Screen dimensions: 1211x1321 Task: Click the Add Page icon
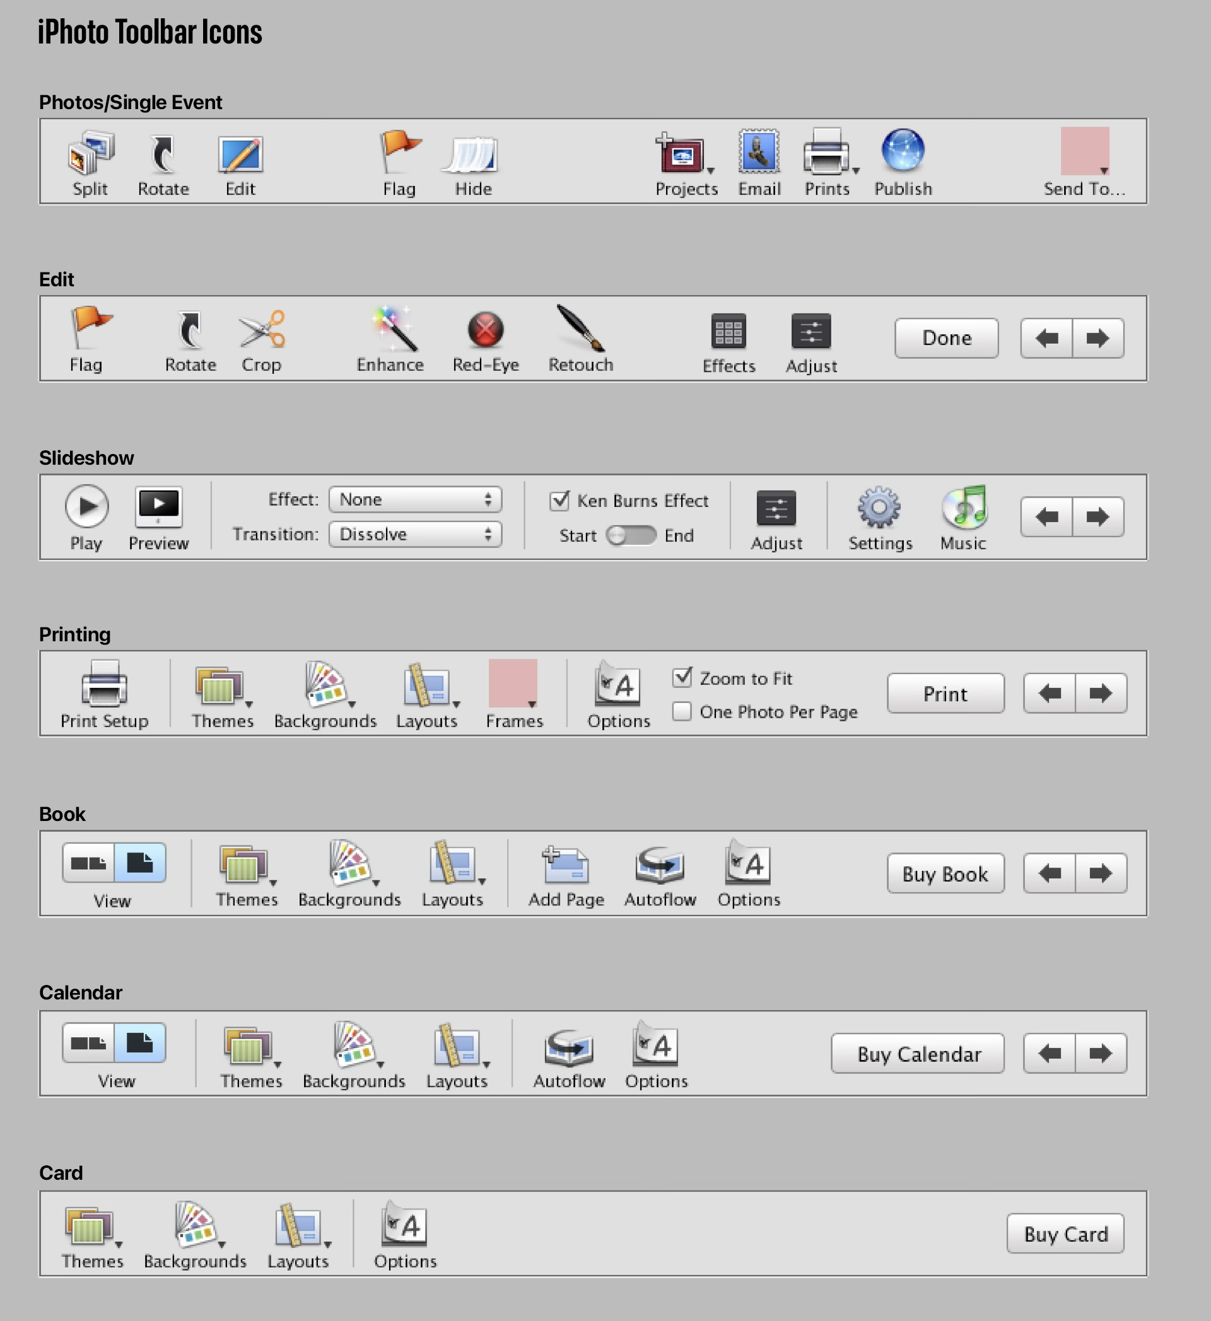pyautogui.click(x=566, y=864)
